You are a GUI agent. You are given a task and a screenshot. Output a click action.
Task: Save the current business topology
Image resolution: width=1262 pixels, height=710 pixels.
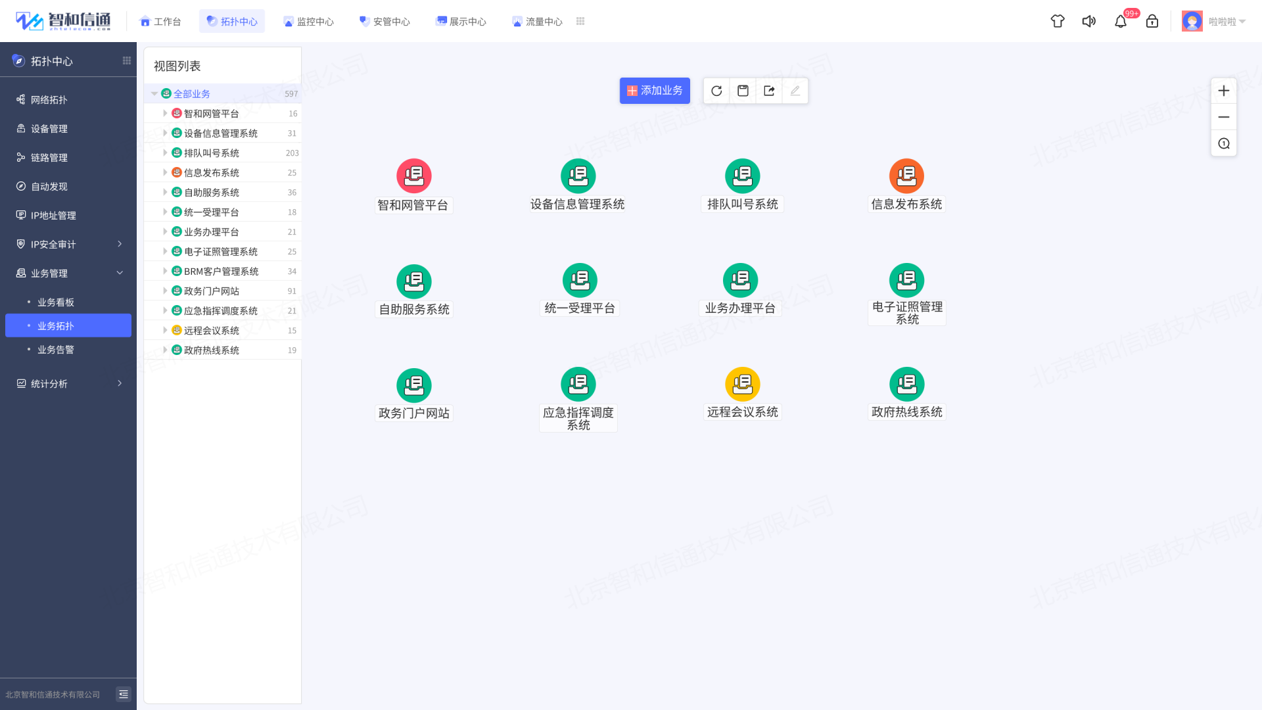(x=742, y=91)
